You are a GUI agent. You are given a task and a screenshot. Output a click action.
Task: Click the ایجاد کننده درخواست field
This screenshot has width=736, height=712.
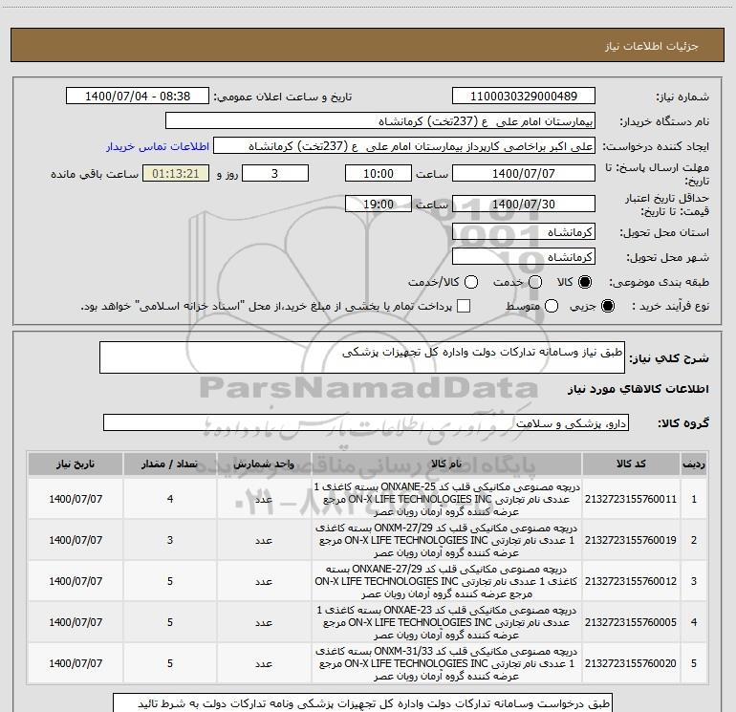(404, 146)
